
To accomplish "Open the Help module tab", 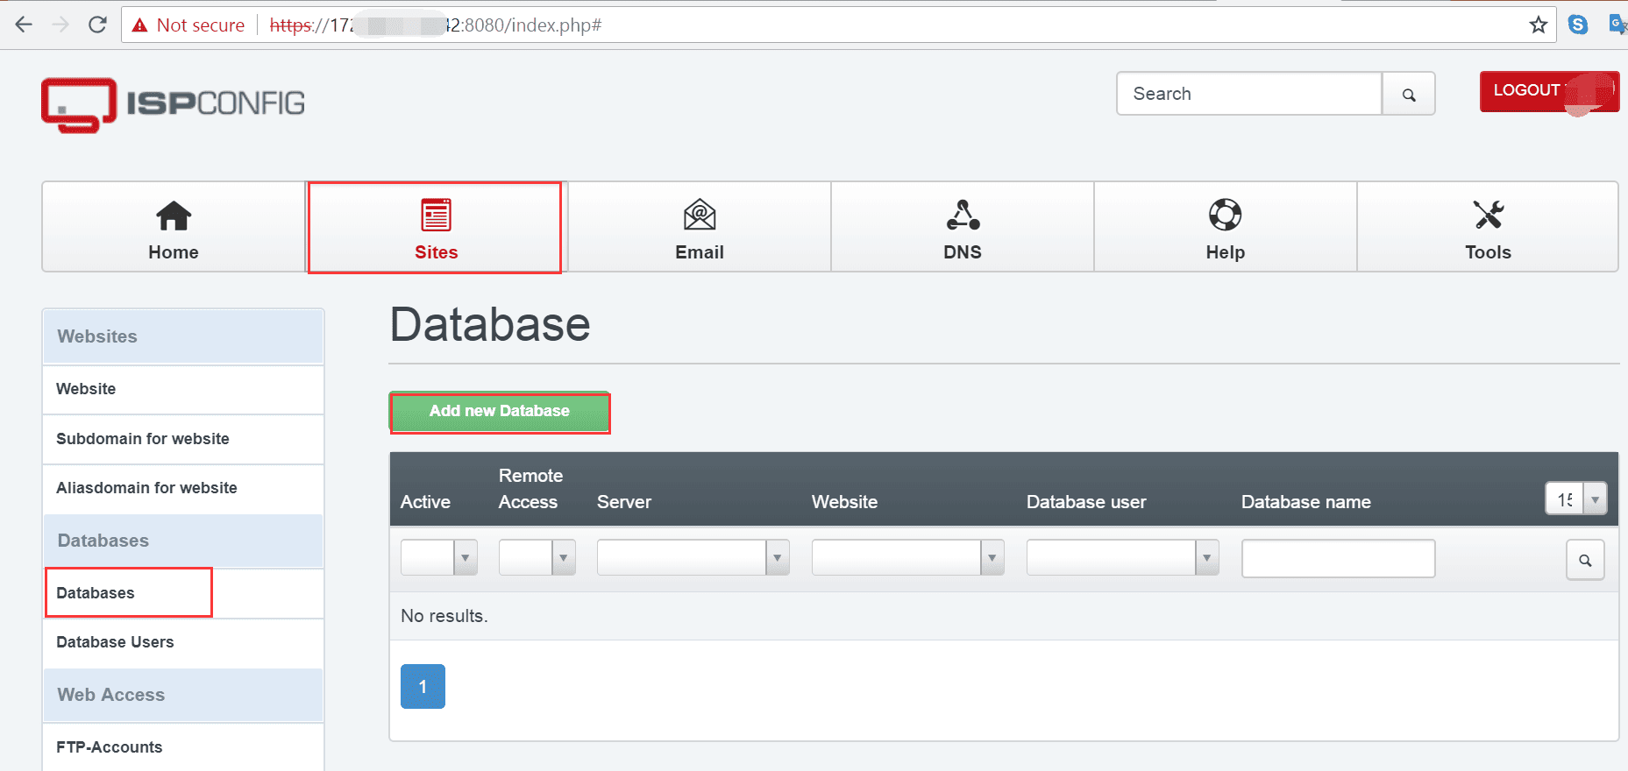I will tap(1226, 227).
